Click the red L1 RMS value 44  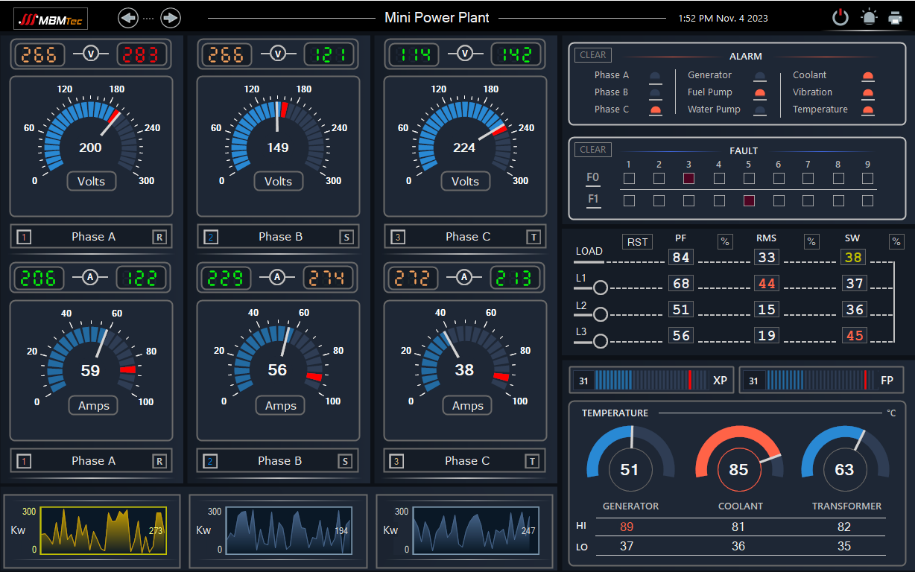[x=767, y=284]
